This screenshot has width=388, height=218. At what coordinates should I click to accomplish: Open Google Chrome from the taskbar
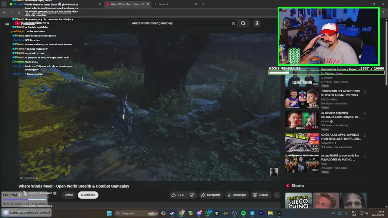coord(181,213)
